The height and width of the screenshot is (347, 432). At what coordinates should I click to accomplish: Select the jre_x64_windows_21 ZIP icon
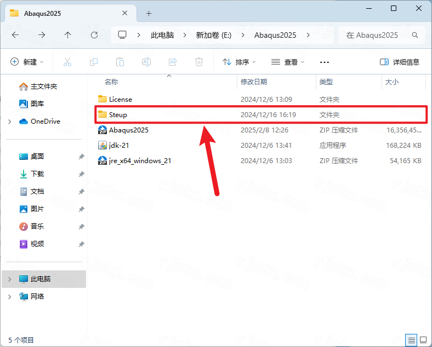(x=103, y=160)
